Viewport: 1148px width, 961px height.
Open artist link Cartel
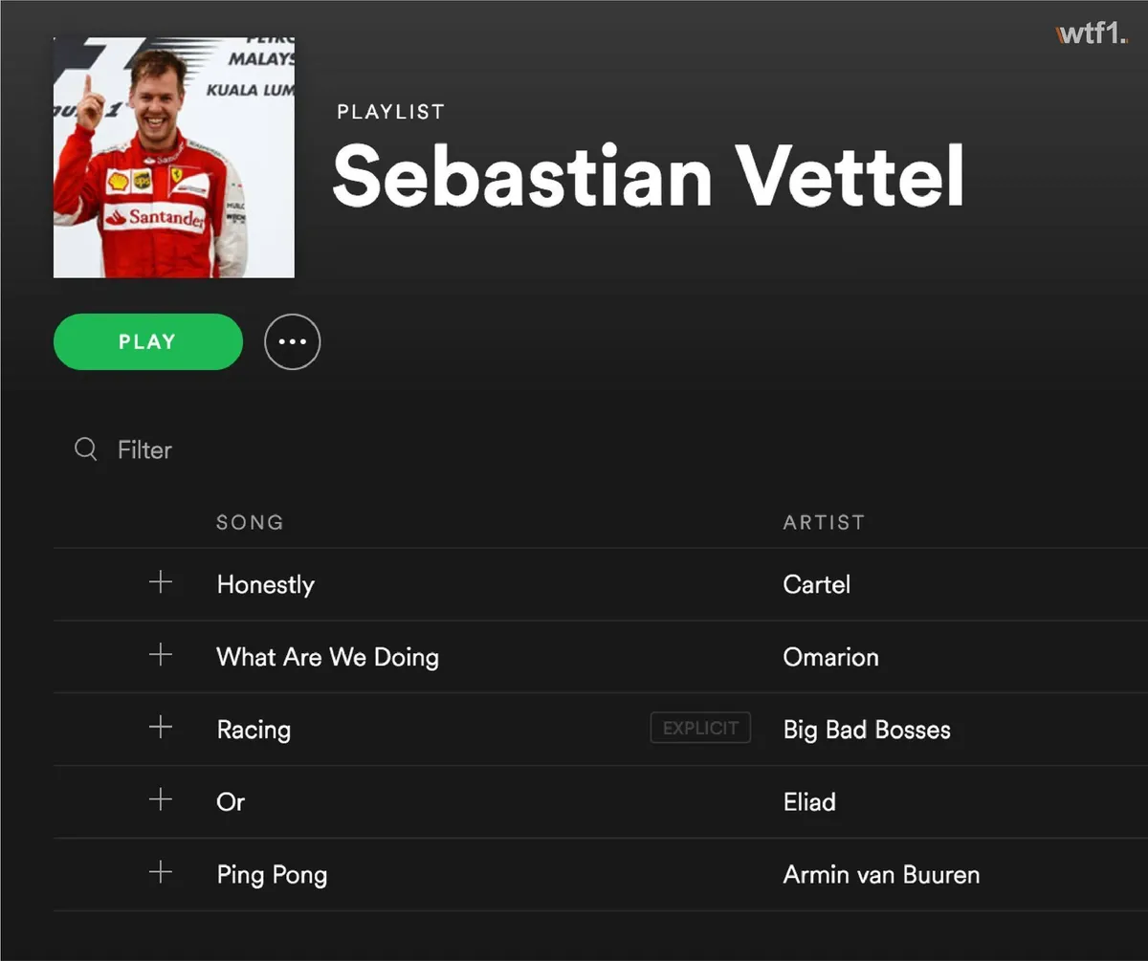click(816, 584)
